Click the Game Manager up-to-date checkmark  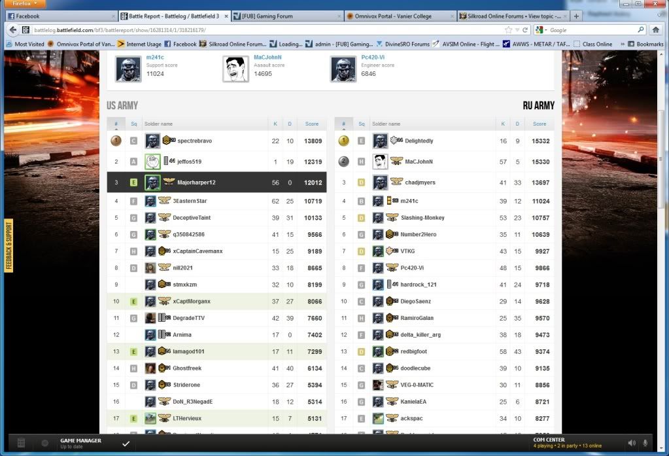126,444
